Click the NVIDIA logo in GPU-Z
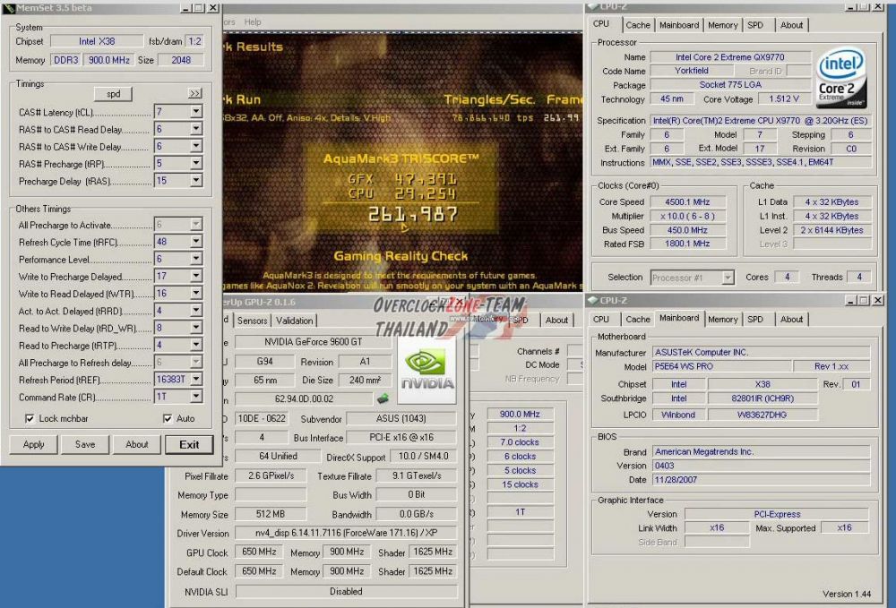Screen dimensions: 896x608 pyautogui.click(x=426, y=371)
